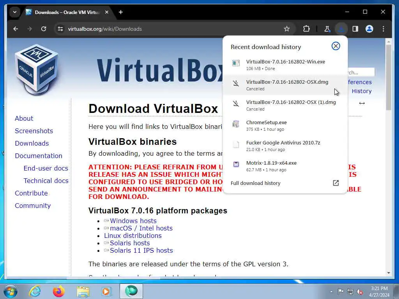Click the page vertical scrollbar thumb

(x=388, y=77)
